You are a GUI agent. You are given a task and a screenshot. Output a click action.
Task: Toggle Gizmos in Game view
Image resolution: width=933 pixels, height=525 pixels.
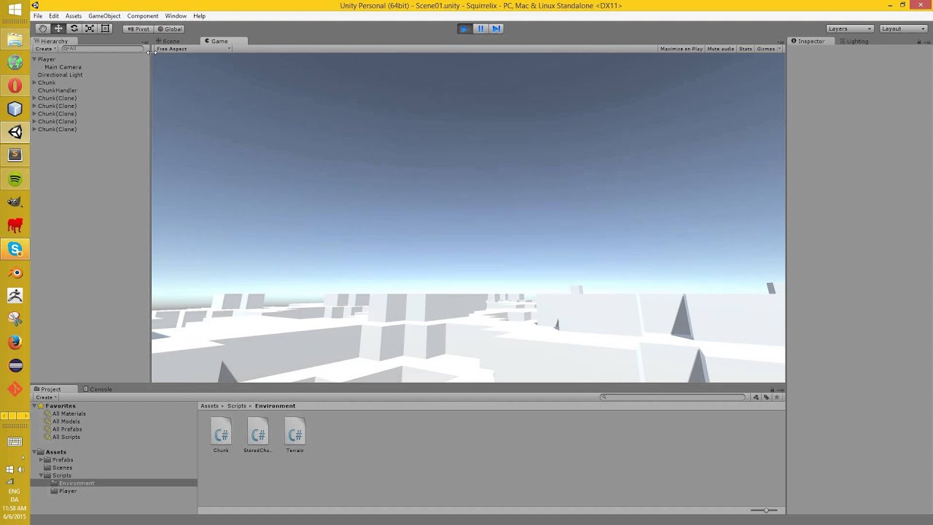(x=768, y=49)
